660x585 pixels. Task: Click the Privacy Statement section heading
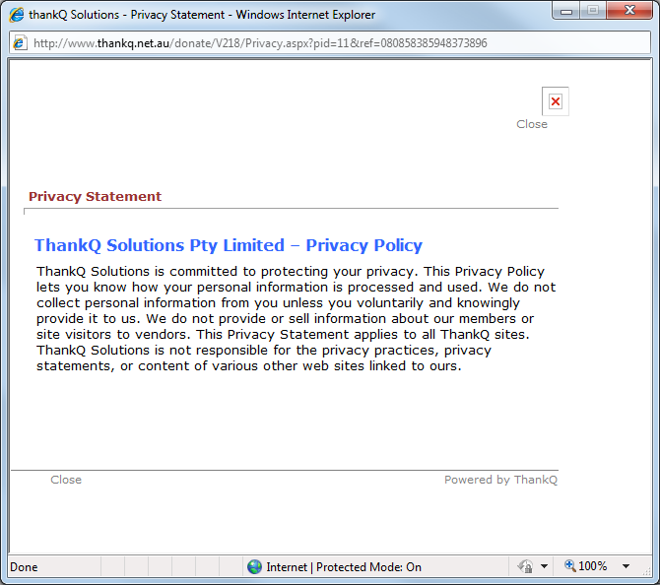[95, 196]
